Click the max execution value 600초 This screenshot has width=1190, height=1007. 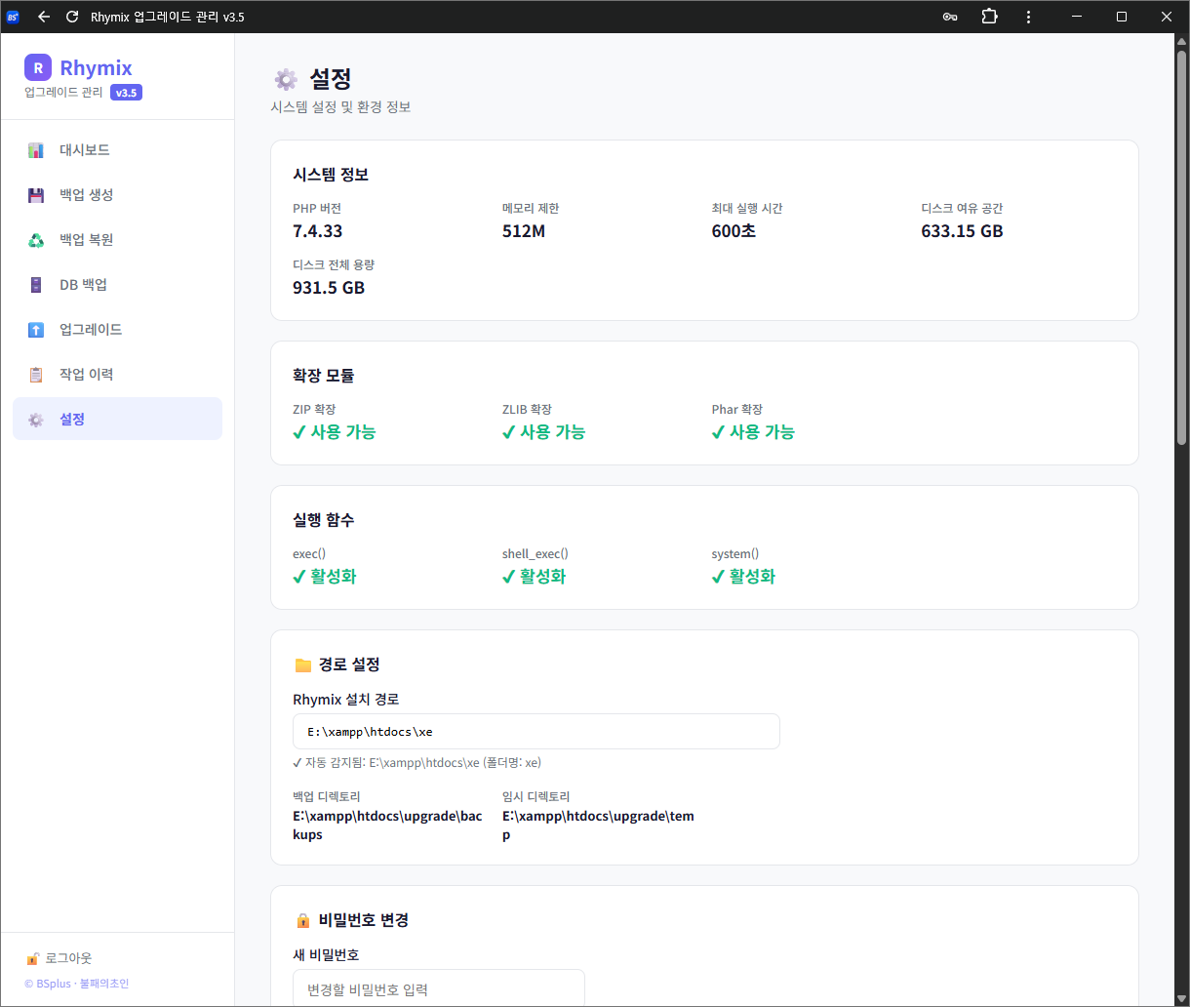[734, 231]
